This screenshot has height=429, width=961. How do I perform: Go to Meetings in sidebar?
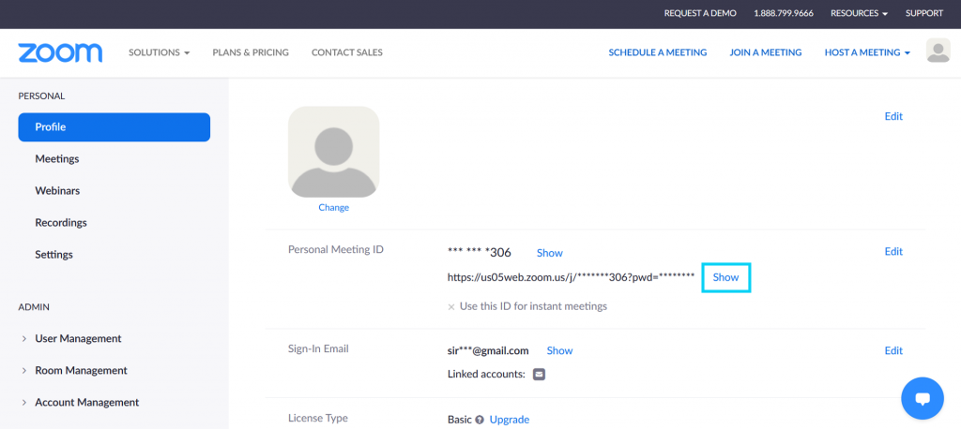(x=57, y=159)
